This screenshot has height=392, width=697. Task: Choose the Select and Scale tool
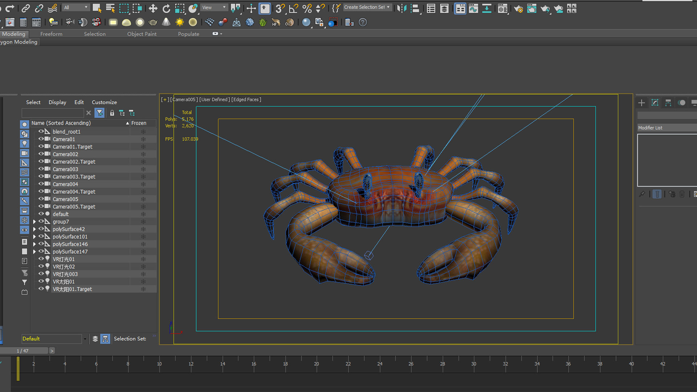click(179, 9)
